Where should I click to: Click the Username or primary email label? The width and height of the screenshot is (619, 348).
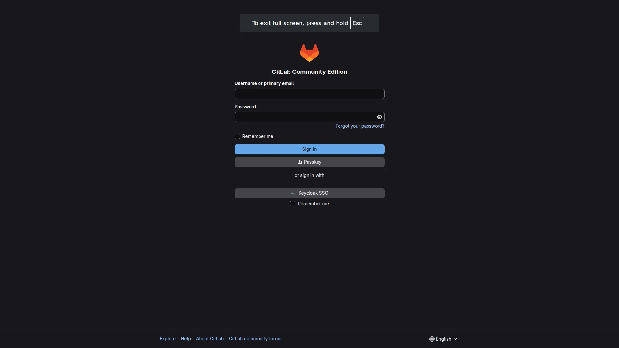coord(264,83)
